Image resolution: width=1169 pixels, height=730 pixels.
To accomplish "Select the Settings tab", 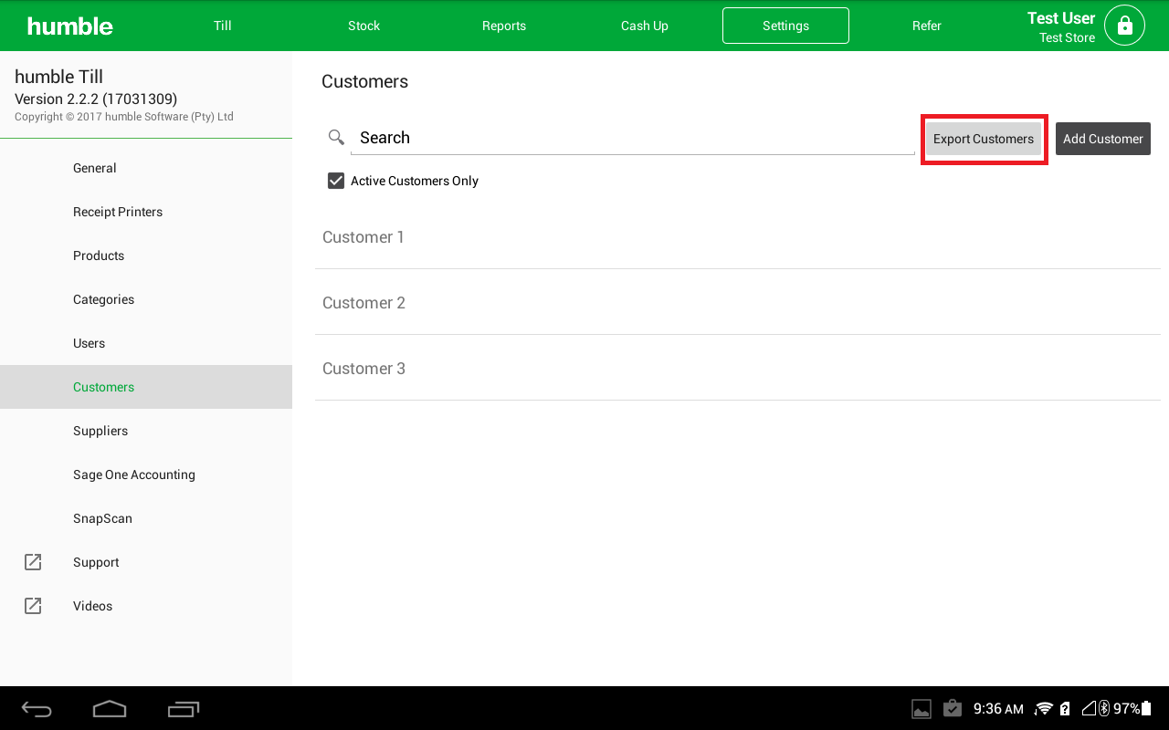I will (x=785, y=26).
